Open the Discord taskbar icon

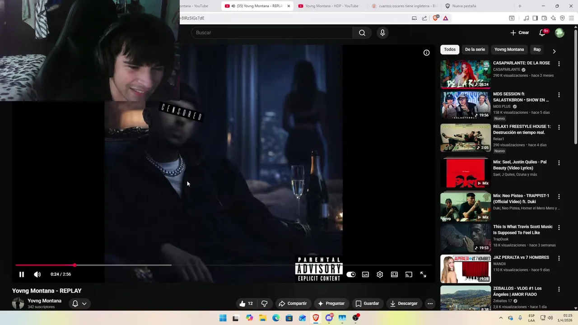(x=329, y=318)
